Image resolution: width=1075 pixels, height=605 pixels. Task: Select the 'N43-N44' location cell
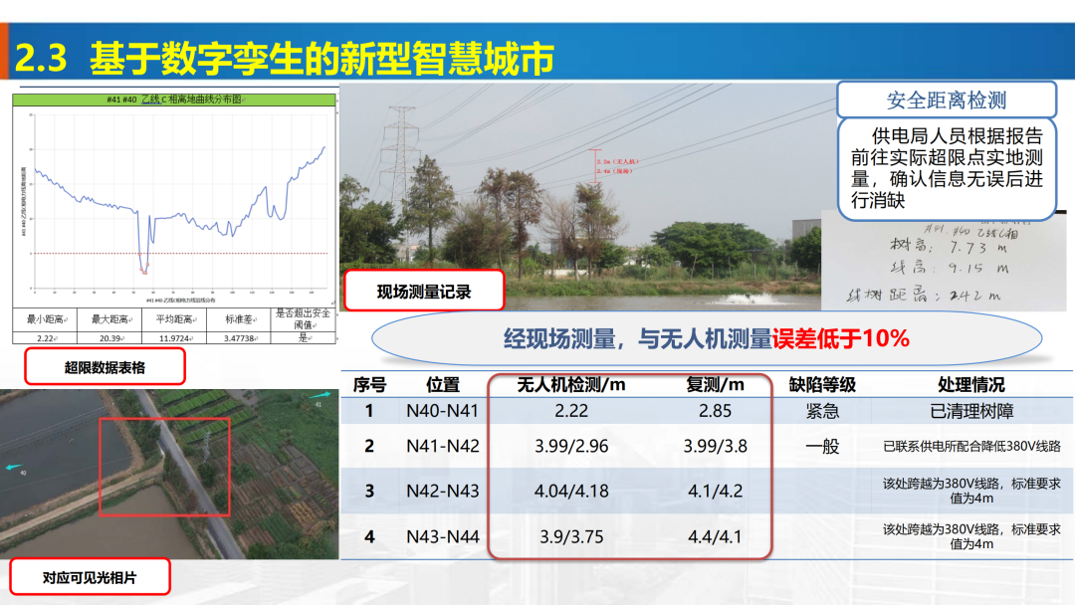443,536
